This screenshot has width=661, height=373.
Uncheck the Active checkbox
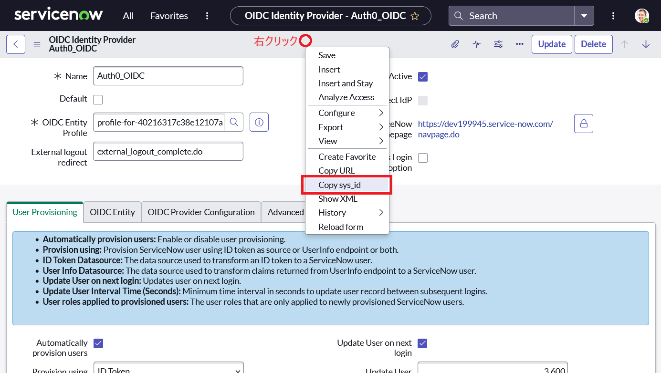[x=422, y=76]
